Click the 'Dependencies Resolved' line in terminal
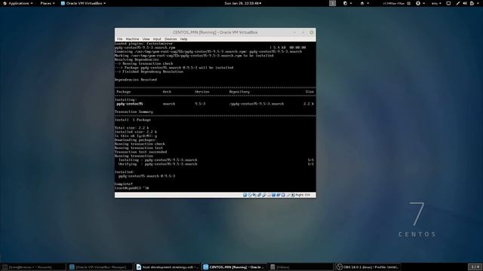This screenshot has height=271, width=483. (136, 80)
